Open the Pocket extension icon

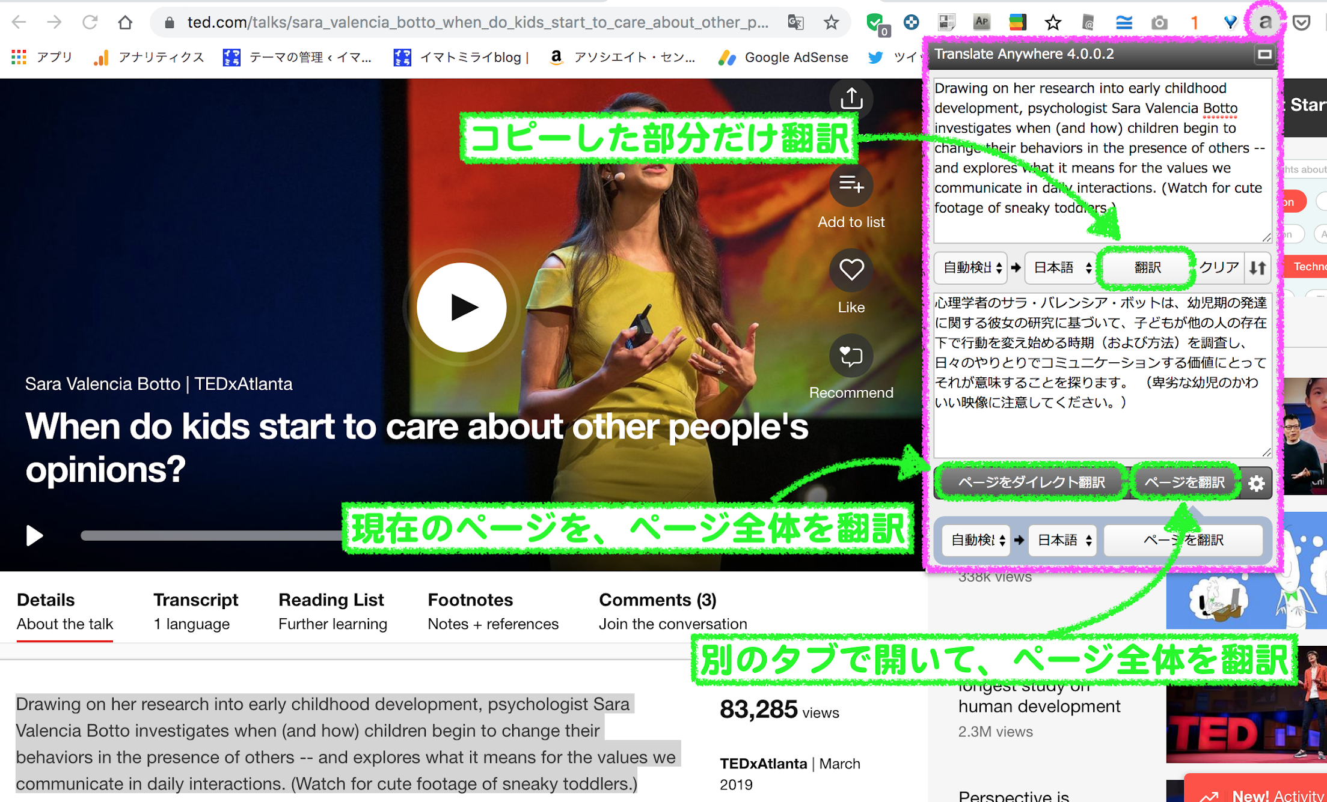1301,23
